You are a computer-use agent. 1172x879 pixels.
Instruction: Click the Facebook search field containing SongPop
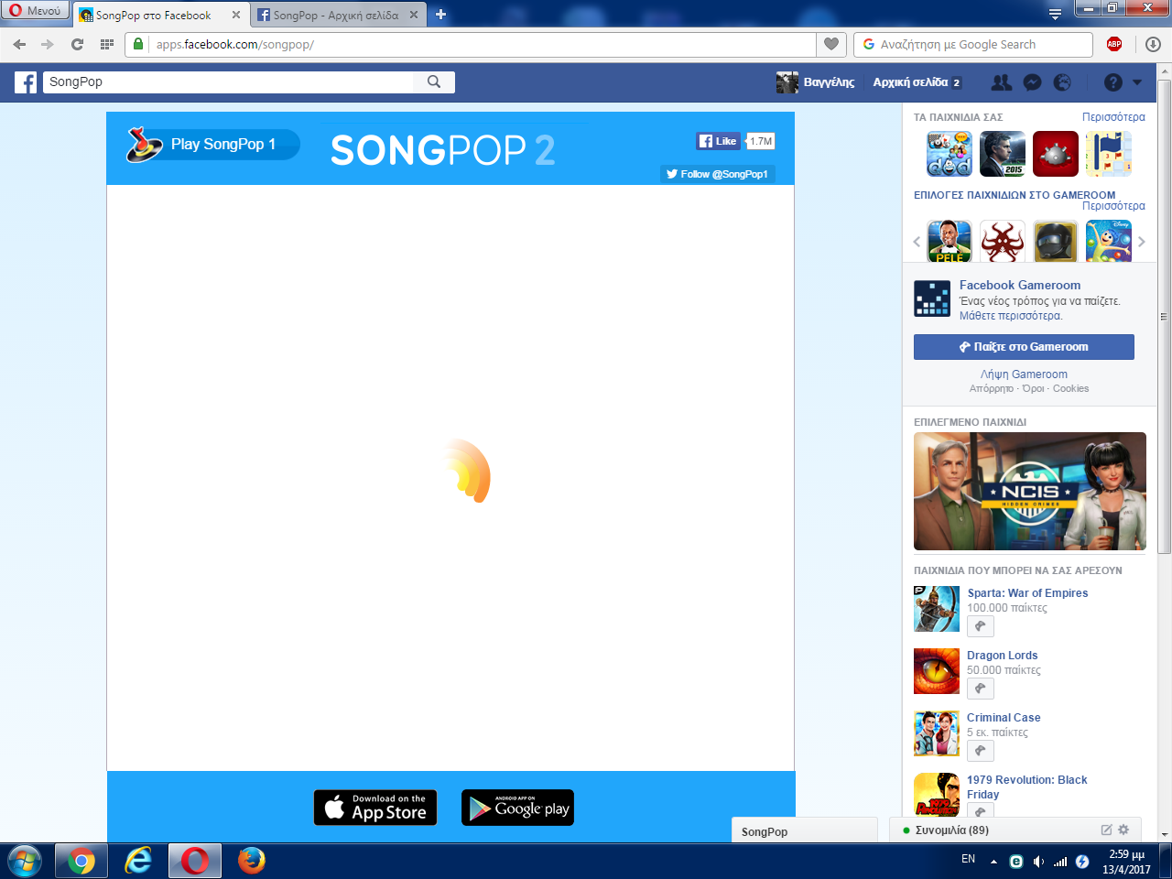pyautogui.click(x=229, y=82)
